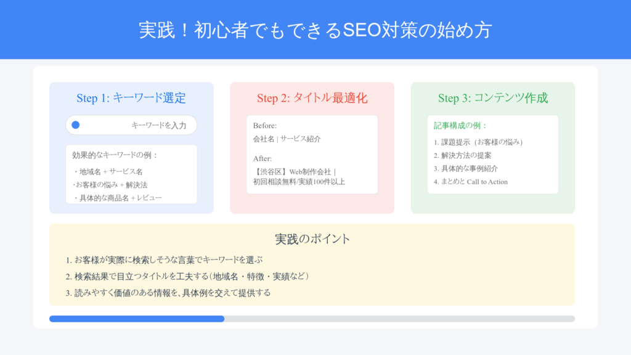Click the 記事構成の例 green label

tap(460, 126)
